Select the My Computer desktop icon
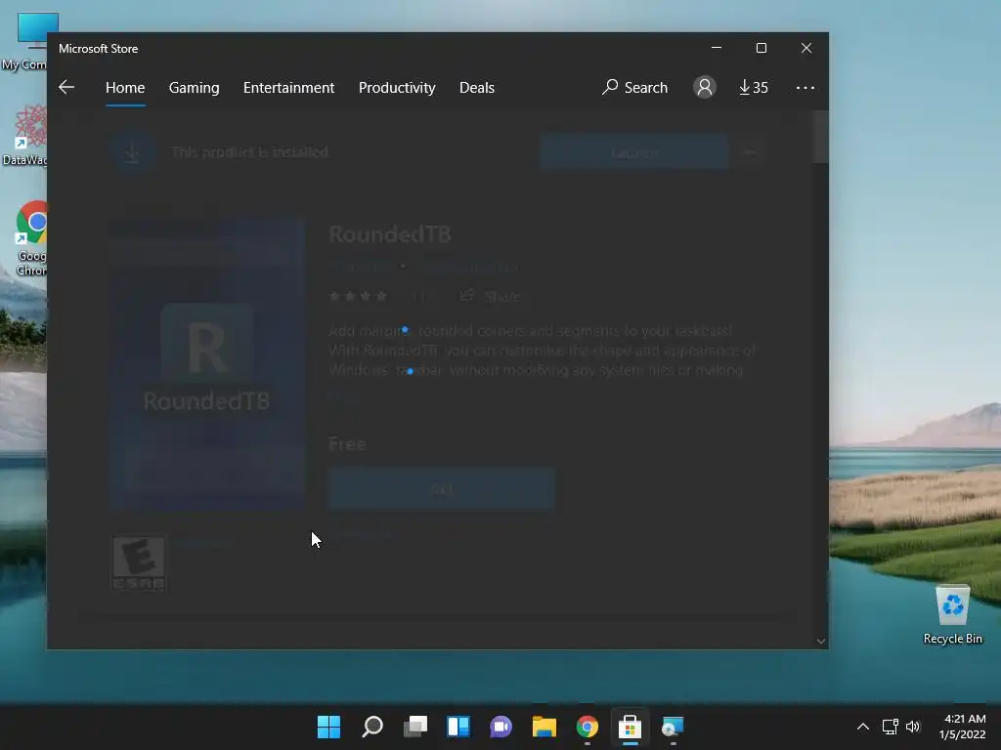Screen dimensions: 1001x750 coord(26,41)
